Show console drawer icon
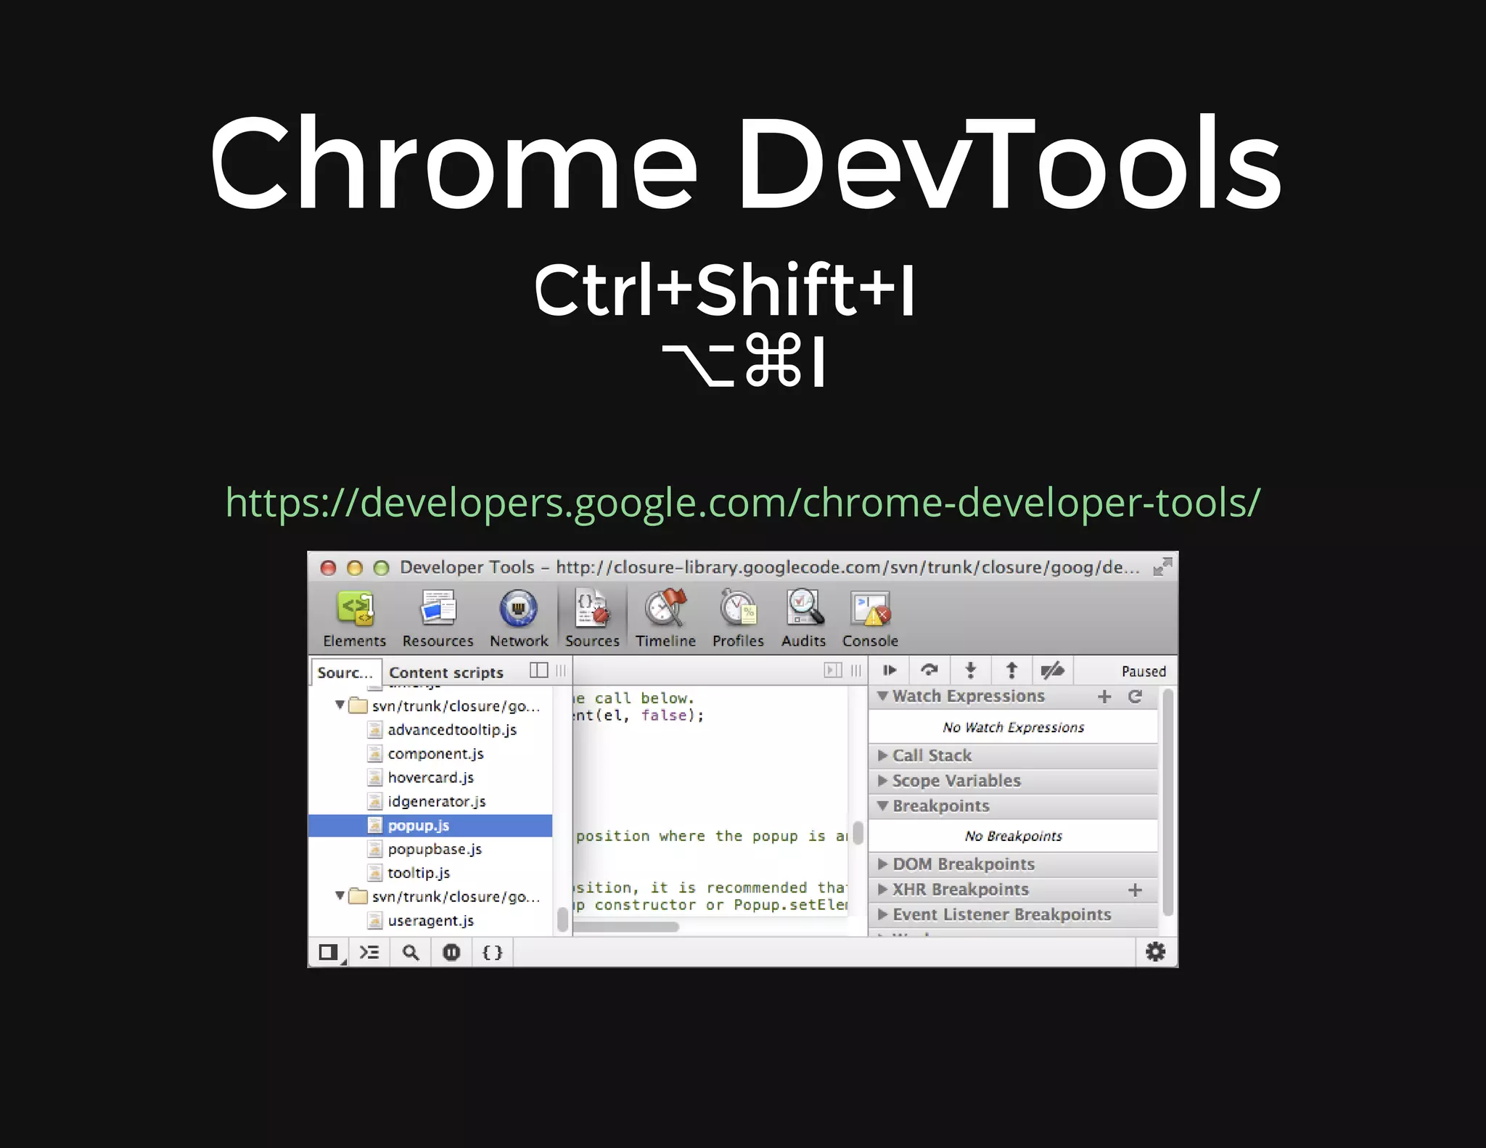The height and width of the screenshot is (1148, 1486). [370, 952]
